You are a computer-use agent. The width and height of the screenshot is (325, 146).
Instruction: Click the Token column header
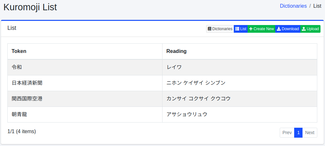[x=19, y=51]
